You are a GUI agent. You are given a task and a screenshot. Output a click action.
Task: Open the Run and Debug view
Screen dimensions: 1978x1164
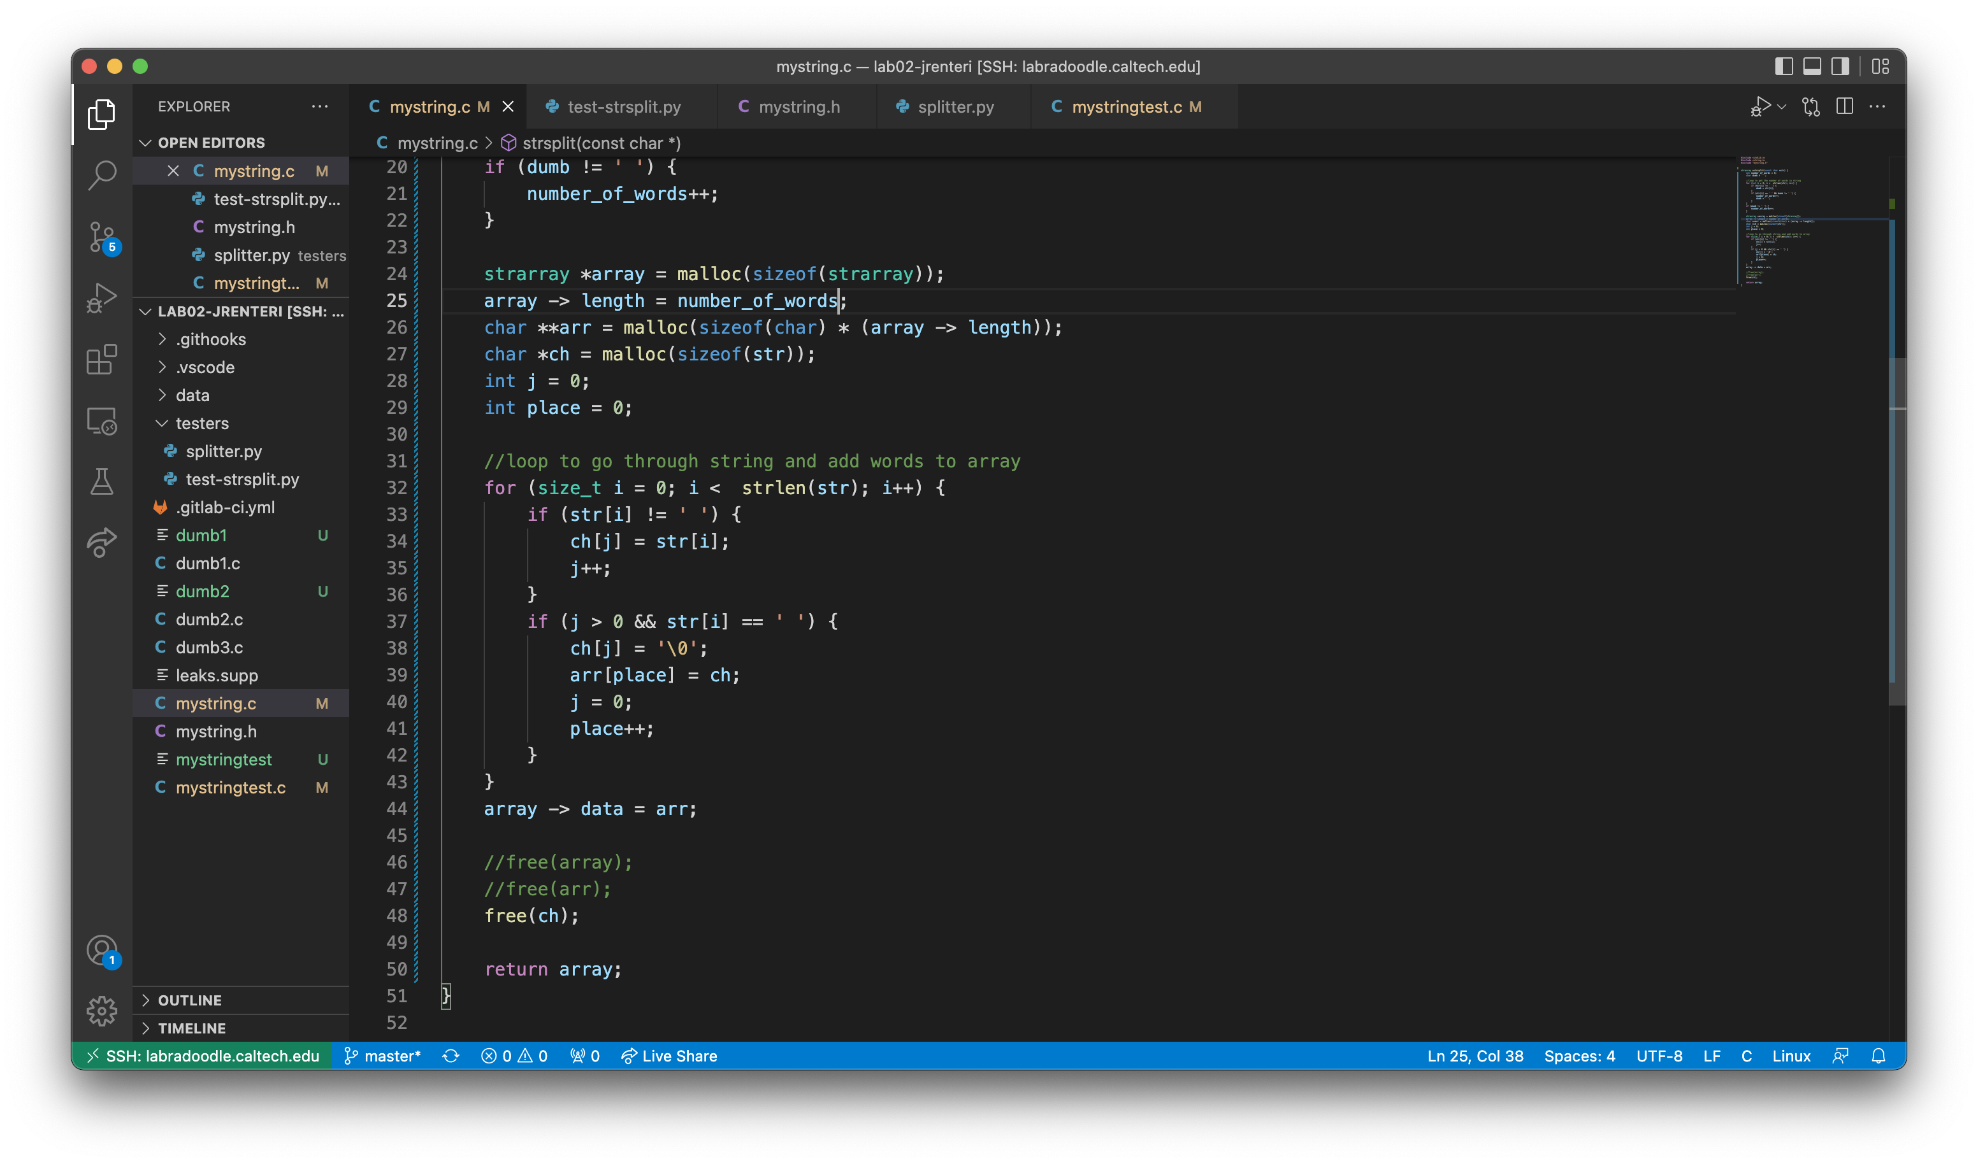click(102, 298)
